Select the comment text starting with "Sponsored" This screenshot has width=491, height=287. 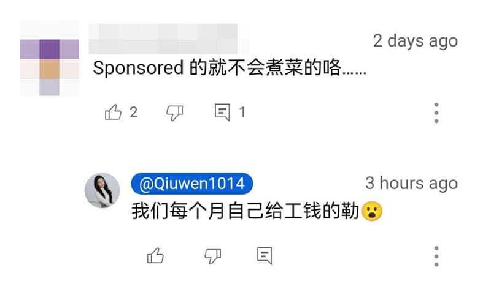[230, 67]
